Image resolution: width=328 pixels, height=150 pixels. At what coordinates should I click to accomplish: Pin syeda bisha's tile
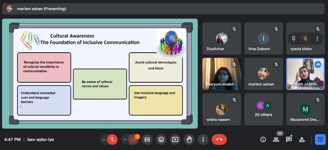click(x=294, y=38)
